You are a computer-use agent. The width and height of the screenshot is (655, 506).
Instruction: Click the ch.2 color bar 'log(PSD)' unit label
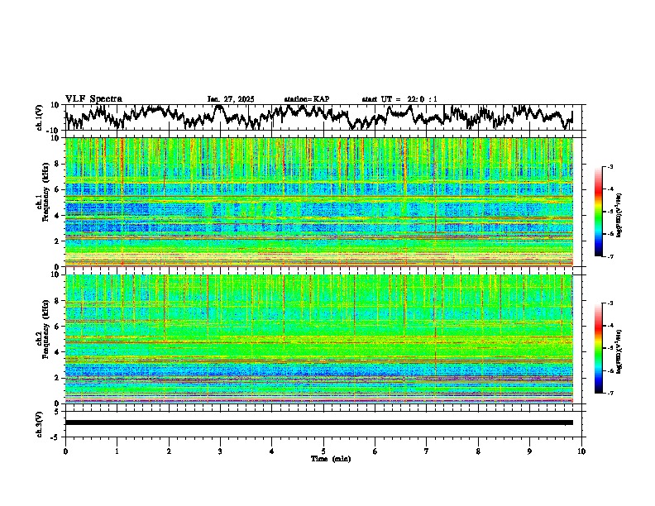[x=619, y=352]
